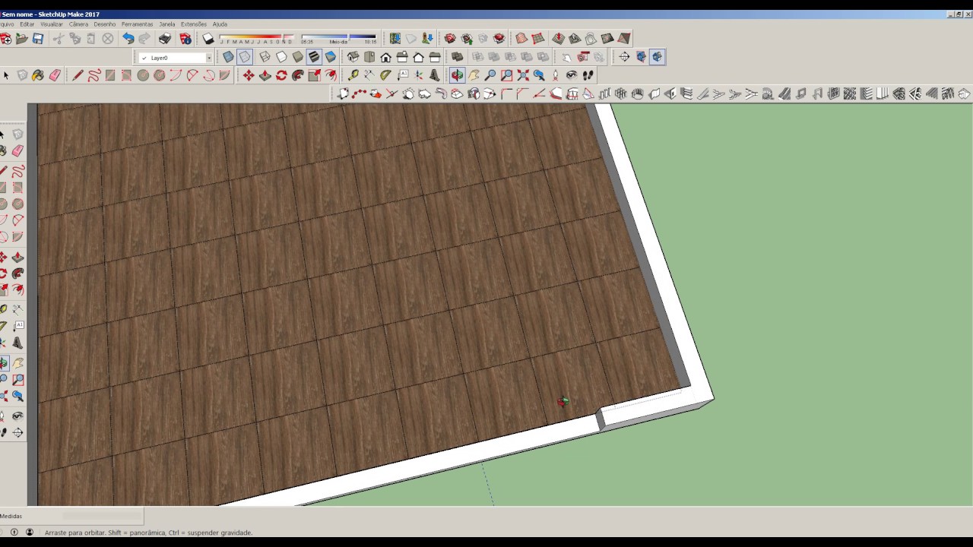Toggle Back Edges style
The width and height of the screenshot is (973, 547).
[245, 57]
